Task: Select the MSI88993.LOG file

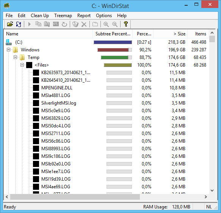Action: [x=56, y=149]
